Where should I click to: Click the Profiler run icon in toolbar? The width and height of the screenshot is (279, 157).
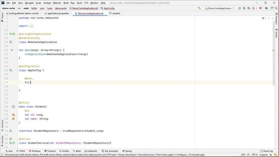pos(253,8)
